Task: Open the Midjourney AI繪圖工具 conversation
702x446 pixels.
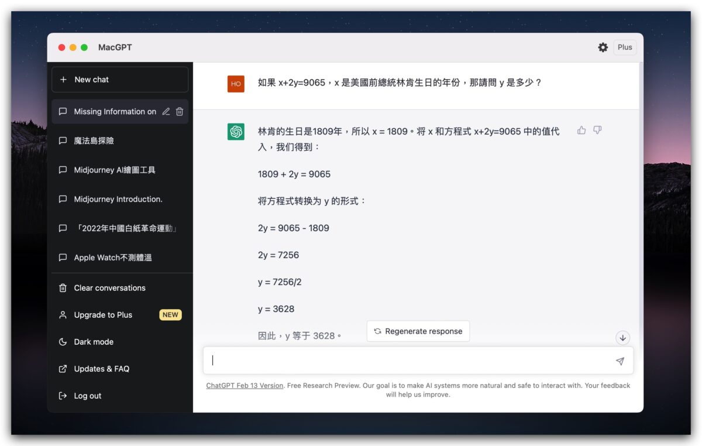Action: pos(120,170)
